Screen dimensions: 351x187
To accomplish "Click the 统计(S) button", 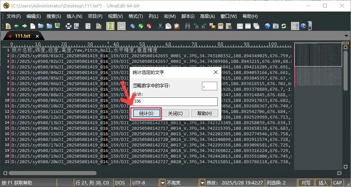I will 146,113.
